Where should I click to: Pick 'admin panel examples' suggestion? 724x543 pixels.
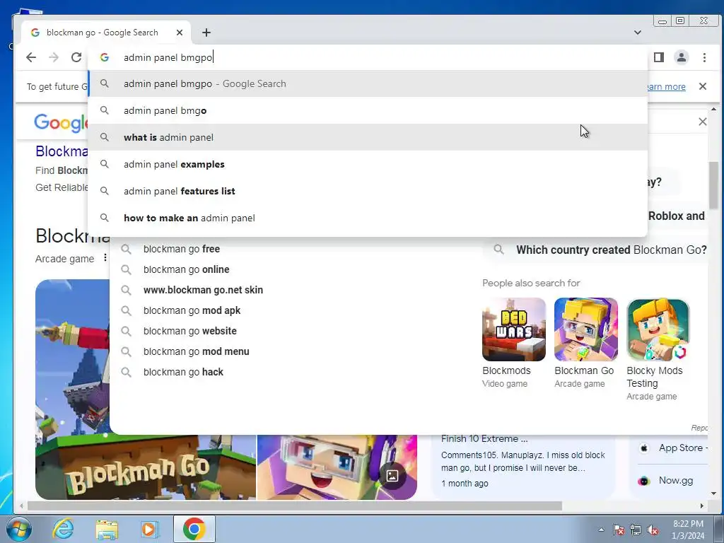point(368,164)
